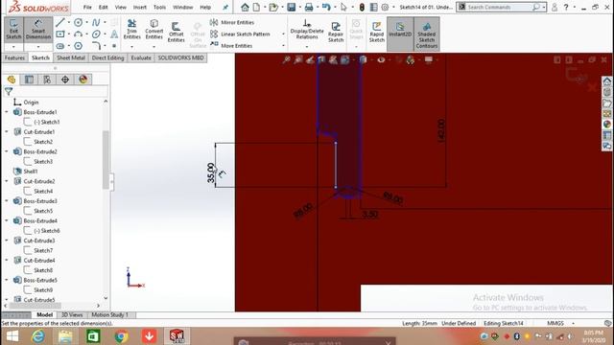Click the feature tree vertical scrollbar
Screen dimensions: 614x345
coord(106,159)
